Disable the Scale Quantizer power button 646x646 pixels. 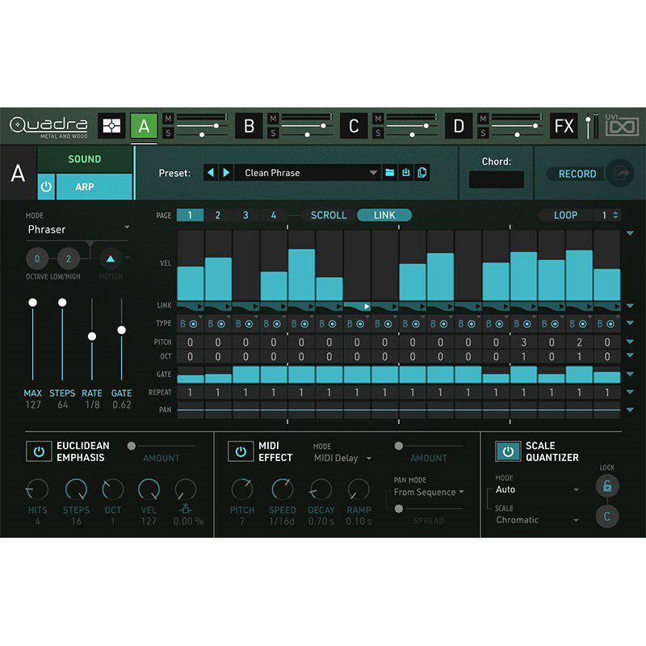[508, 451]
